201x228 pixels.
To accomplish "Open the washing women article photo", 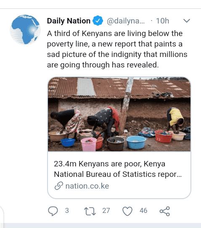I will pyautogui.click(x=119, y=114).
